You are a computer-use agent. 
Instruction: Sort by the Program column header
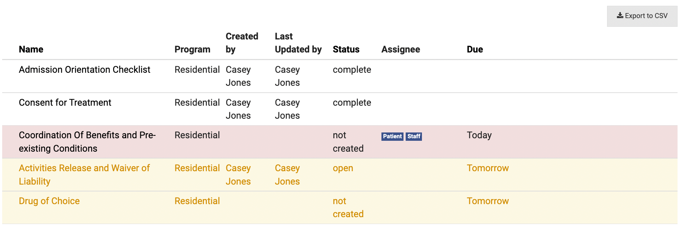192,50
